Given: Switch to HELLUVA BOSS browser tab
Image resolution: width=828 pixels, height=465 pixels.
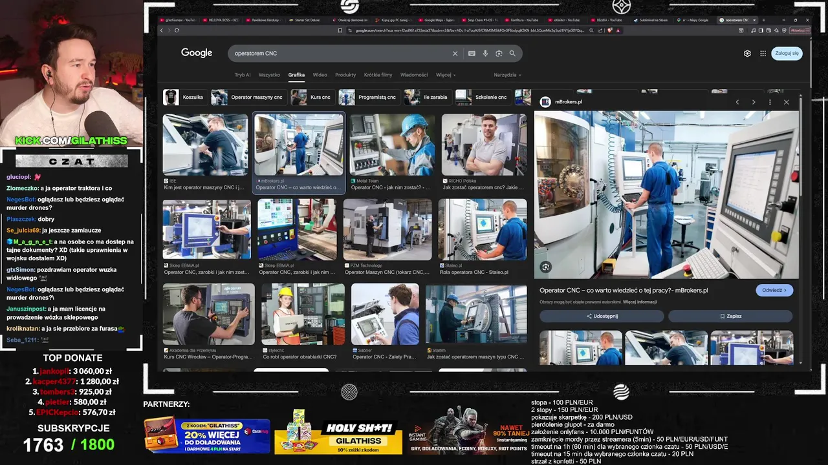Looking at the screenshot, I should point(221,20).
